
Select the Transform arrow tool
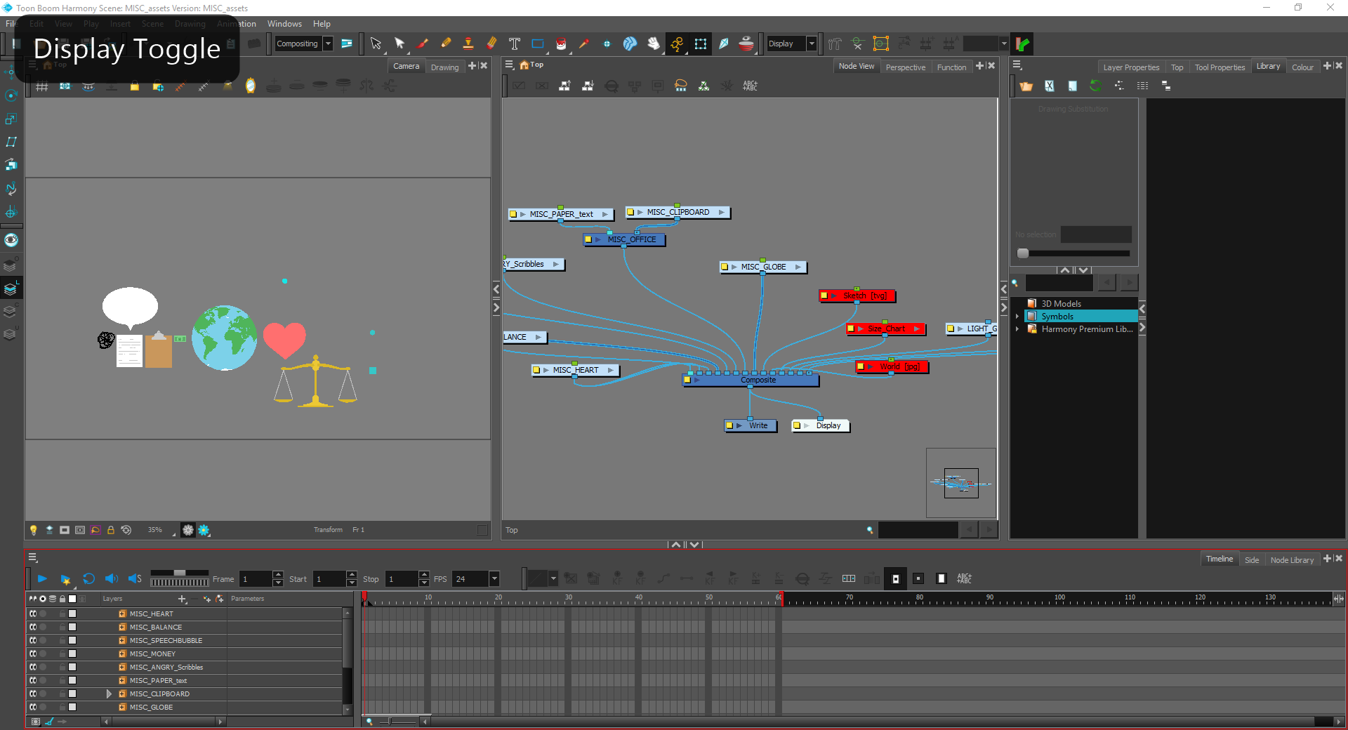pos(376,44)
